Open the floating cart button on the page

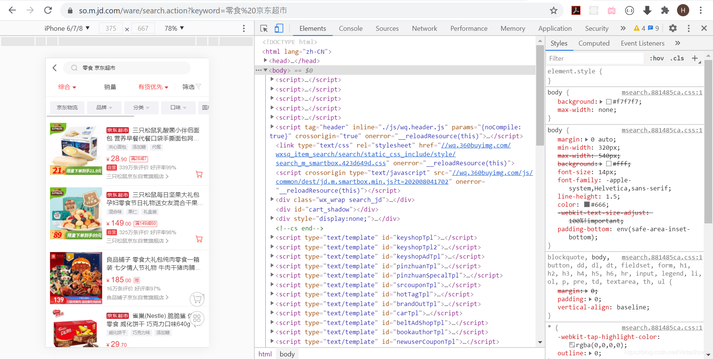point(197,299)
